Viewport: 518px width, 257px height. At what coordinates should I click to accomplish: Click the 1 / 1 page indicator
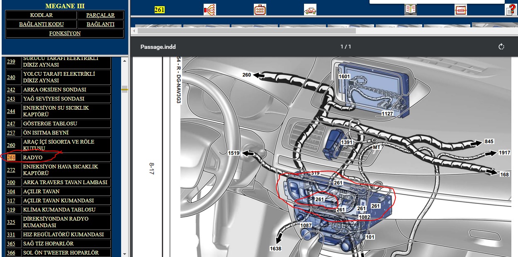point(345,47)
